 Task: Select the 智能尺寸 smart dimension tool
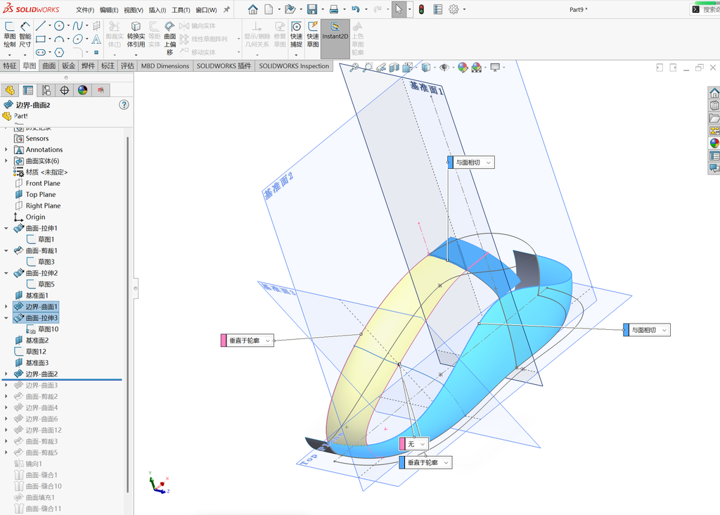pyautogui.click(x=25, y=34)
